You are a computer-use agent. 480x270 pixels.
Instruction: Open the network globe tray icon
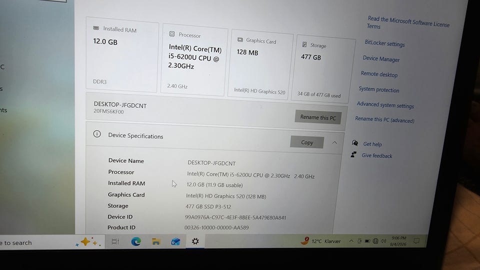pyautogui.click(x=375, y=241)
